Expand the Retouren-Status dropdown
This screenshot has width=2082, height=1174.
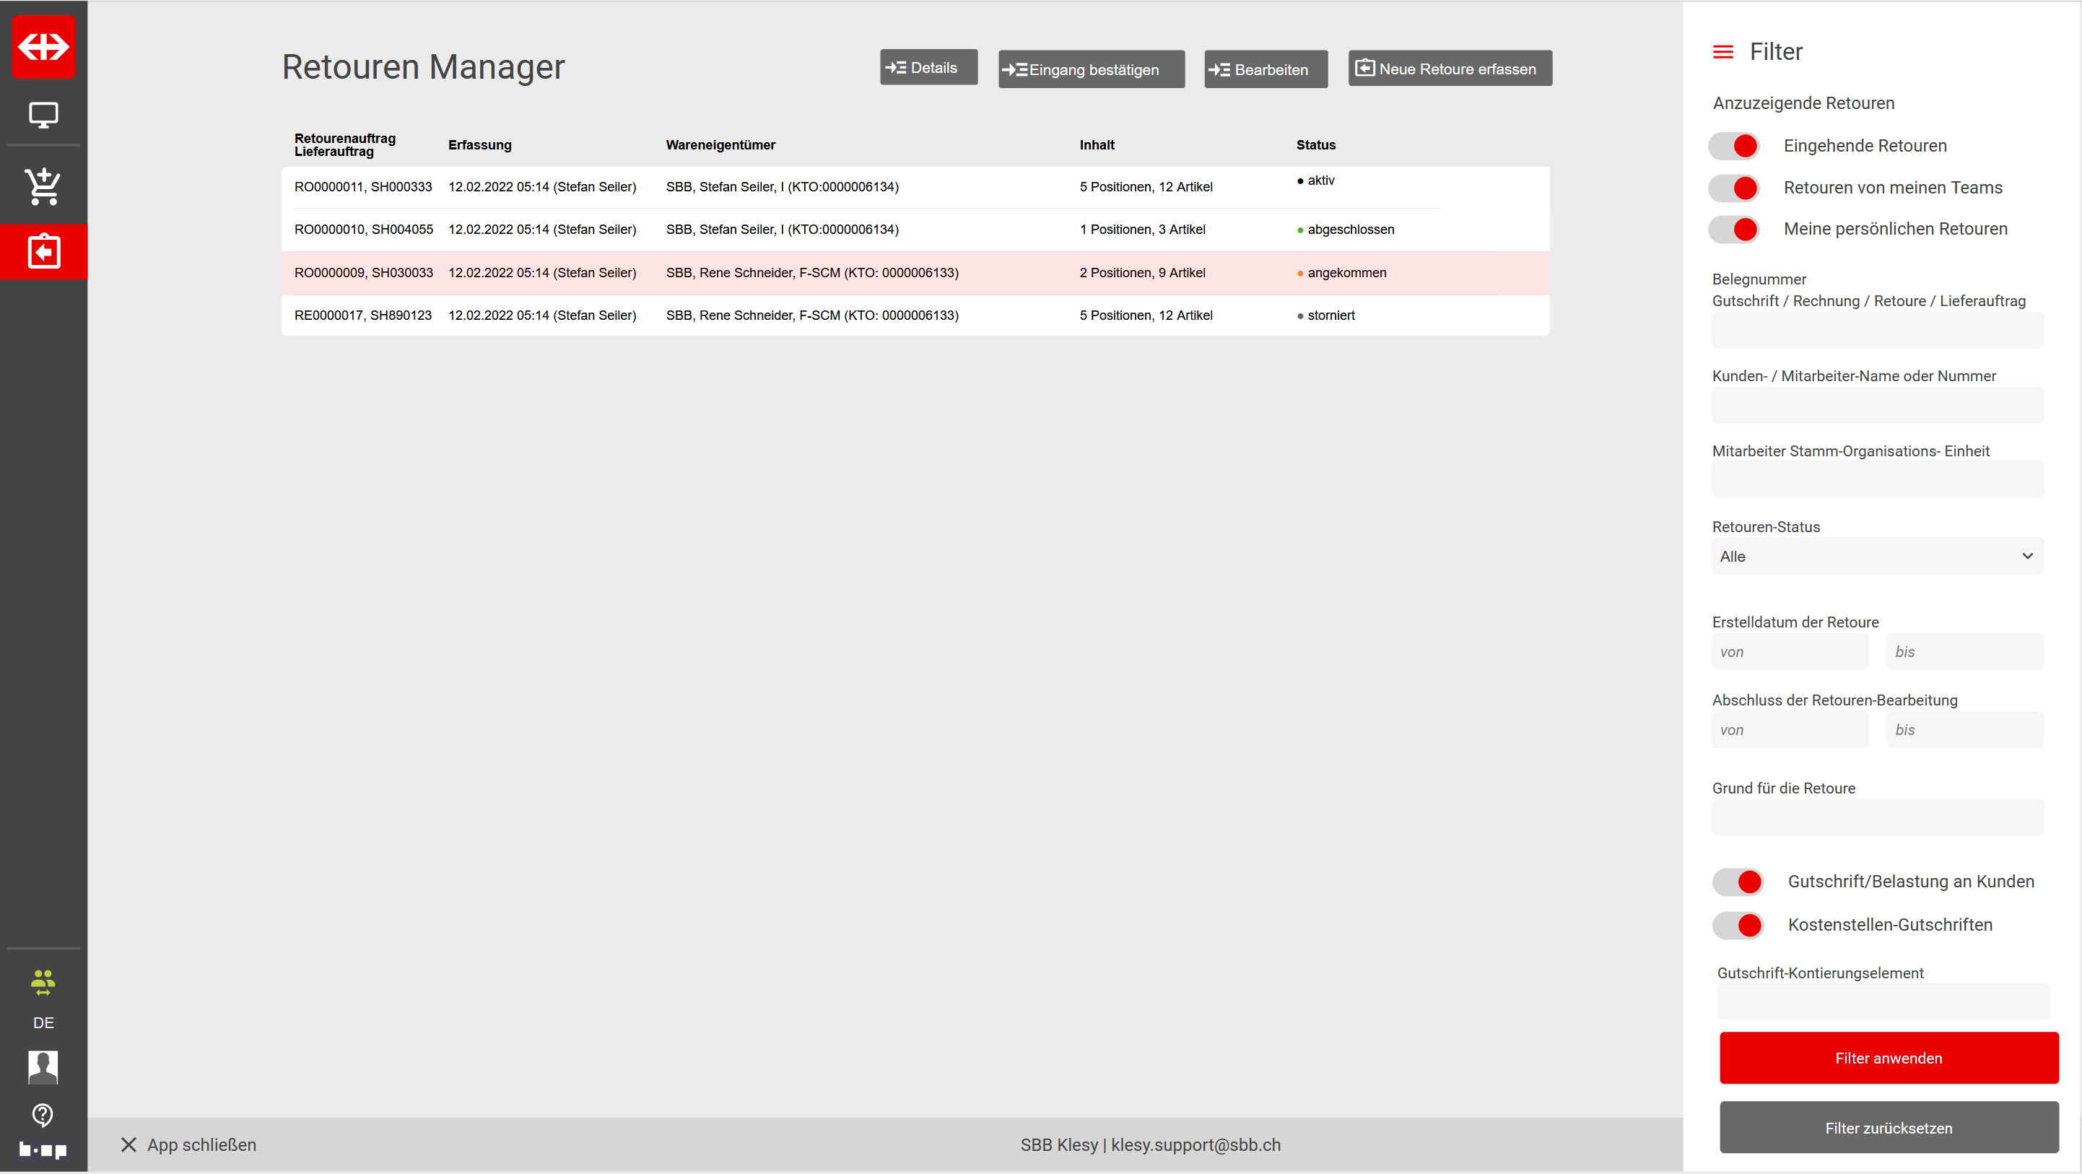(1877, 556)
